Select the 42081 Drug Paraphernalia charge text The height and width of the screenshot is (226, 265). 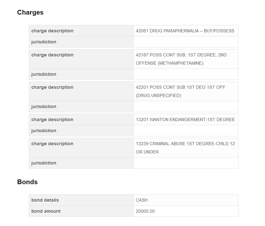click(x=185, y=31)
